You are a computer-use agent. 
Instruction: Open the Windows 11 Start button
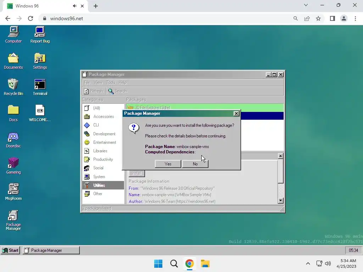(158, 263)
